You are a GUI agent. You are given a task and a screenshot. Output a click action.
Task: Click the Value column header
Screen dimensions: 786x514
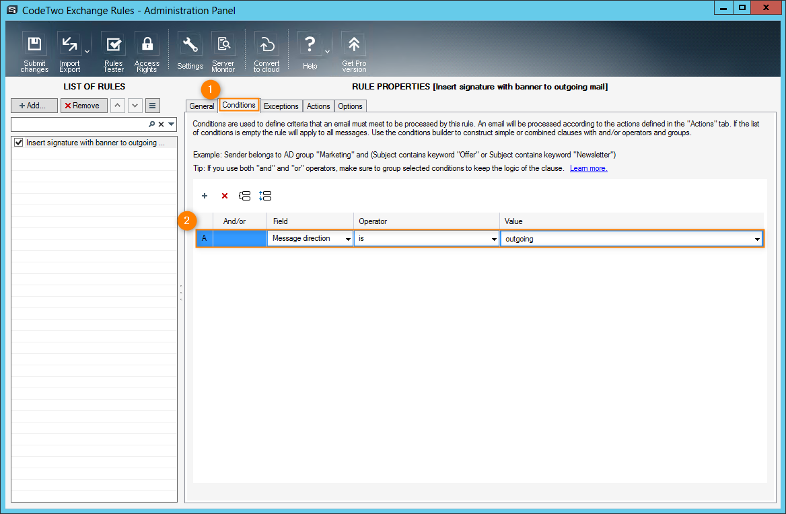(632, 221)
